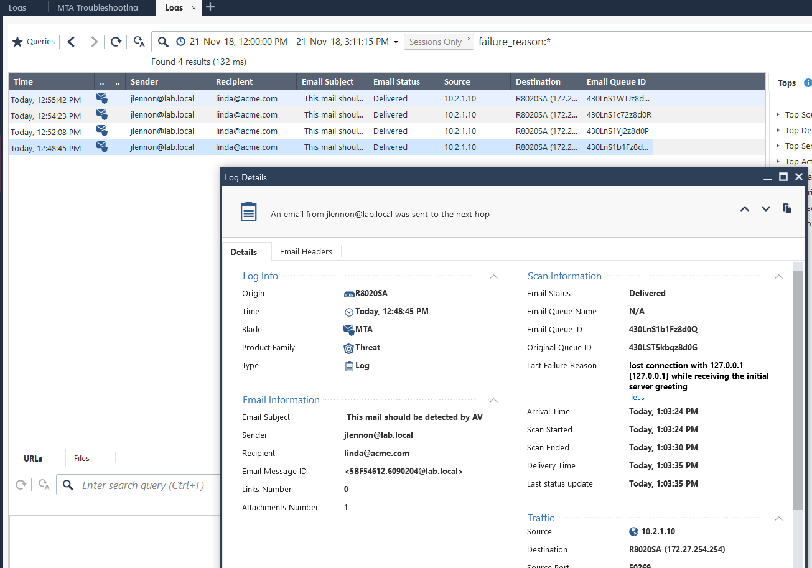Switch to the first Logs tab

point(17,7)
